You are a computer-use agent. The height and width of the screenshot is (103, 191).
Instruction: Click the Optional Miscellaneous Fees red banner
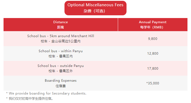pos(95,8)
